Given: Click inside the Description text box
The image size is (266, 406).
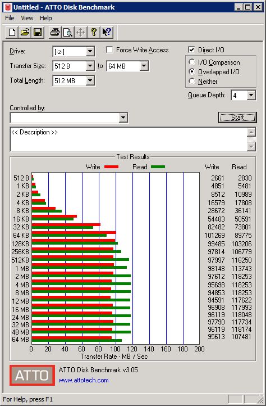Looking at the screenshot, I should (x=129, y=139).
